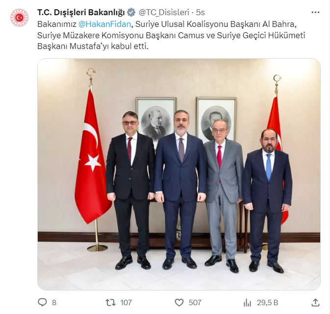Click the share upload icon
This screenshot has height=314, width=330.
315,303
